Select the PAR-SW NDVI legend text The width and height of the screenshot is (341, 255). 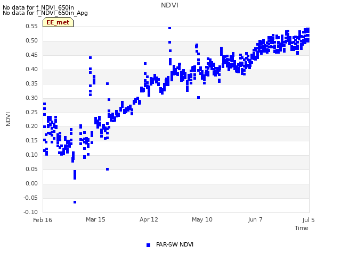(x=175, y=244)
